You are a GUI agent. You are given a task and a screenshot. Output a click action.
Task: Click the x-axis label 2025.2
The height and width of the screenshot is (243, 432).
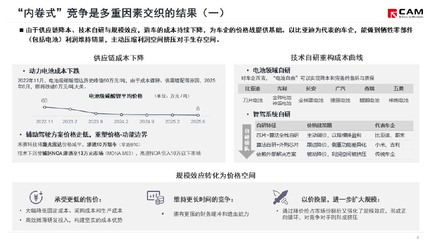pos(172,122)
